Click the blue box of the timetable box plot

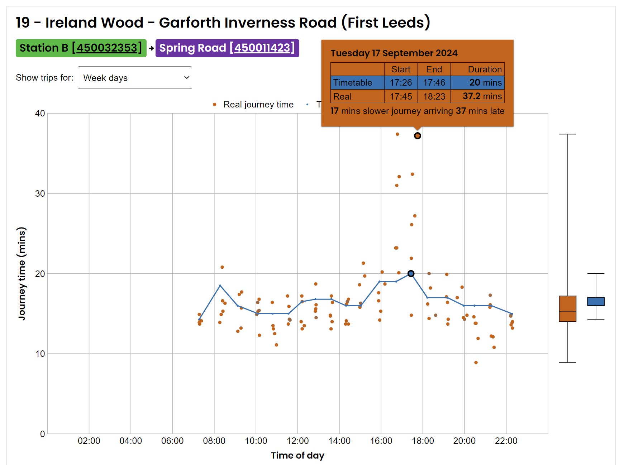[x=596, y=301]
